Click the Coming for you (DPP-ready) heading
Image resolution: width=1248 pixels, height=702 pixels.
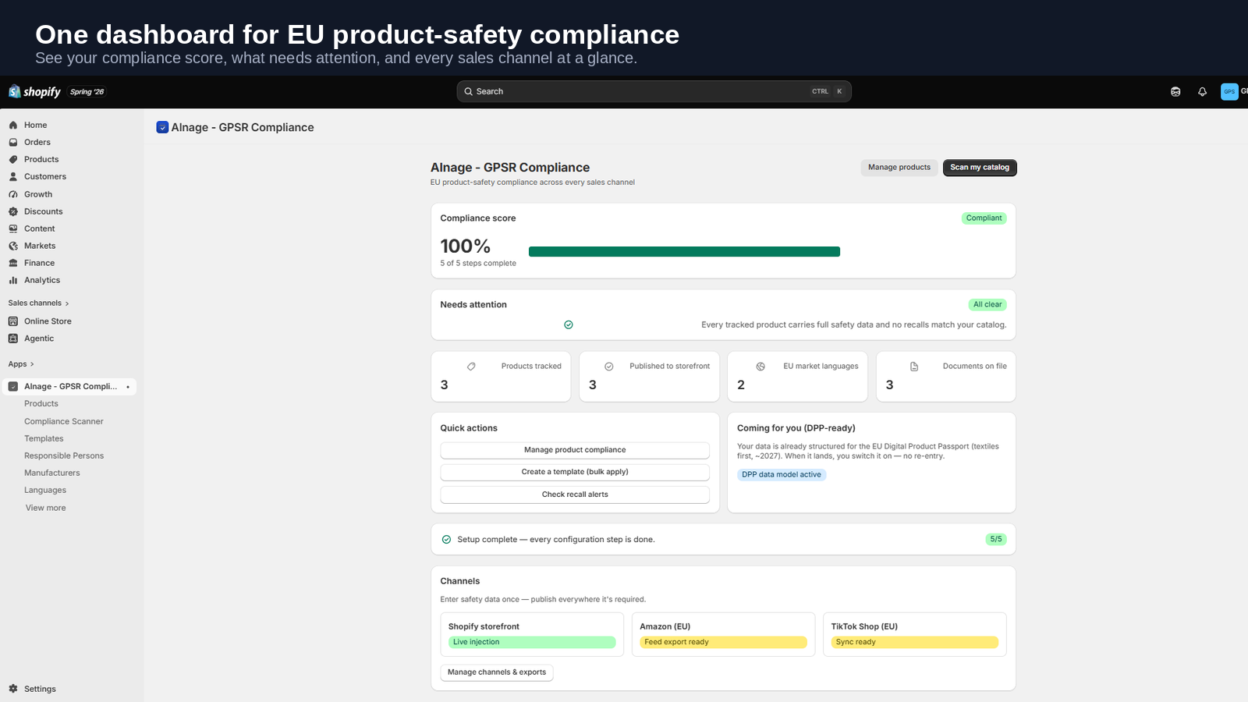point(796,428)
